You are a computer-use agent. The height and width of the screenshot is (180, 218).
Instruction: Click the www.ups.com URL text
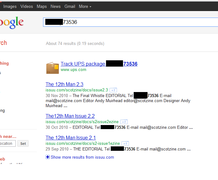tap(73, 70)
